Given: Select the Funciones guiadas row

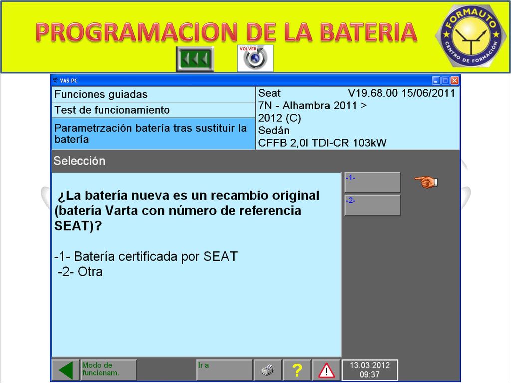Looking at the screenshot, I should click(x=153, y=94).
